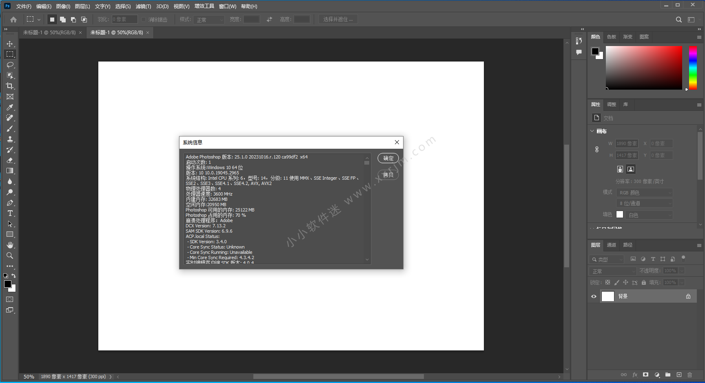The image size is (705, 383).
Task: Select the Frame tool
Action: [x=10, y=97]
